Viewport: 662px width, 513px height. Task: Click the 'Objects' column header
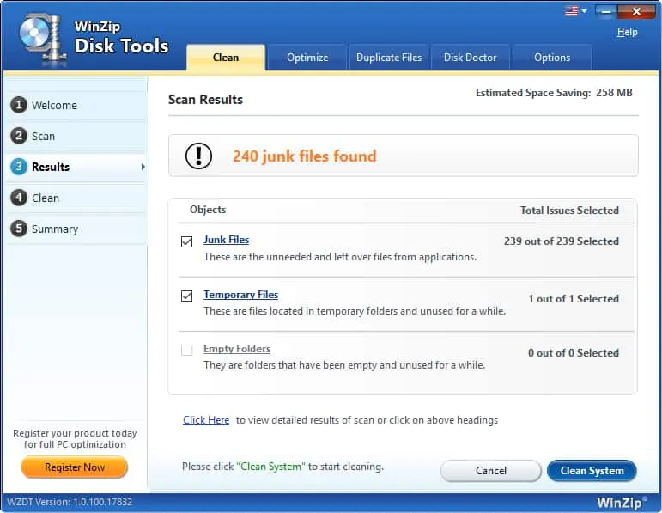208,210
